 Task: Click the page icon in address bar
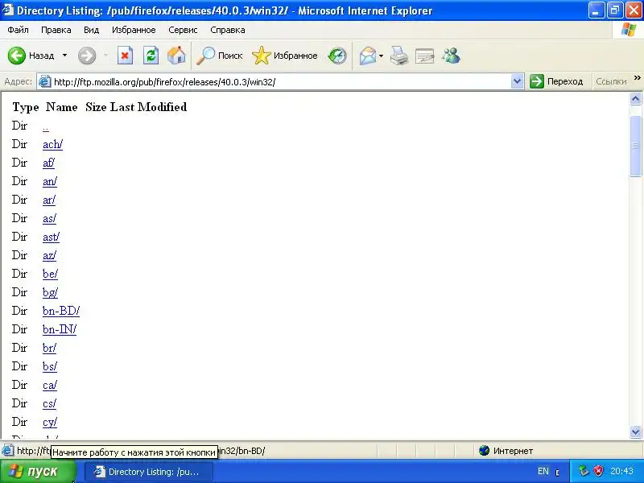44,82
